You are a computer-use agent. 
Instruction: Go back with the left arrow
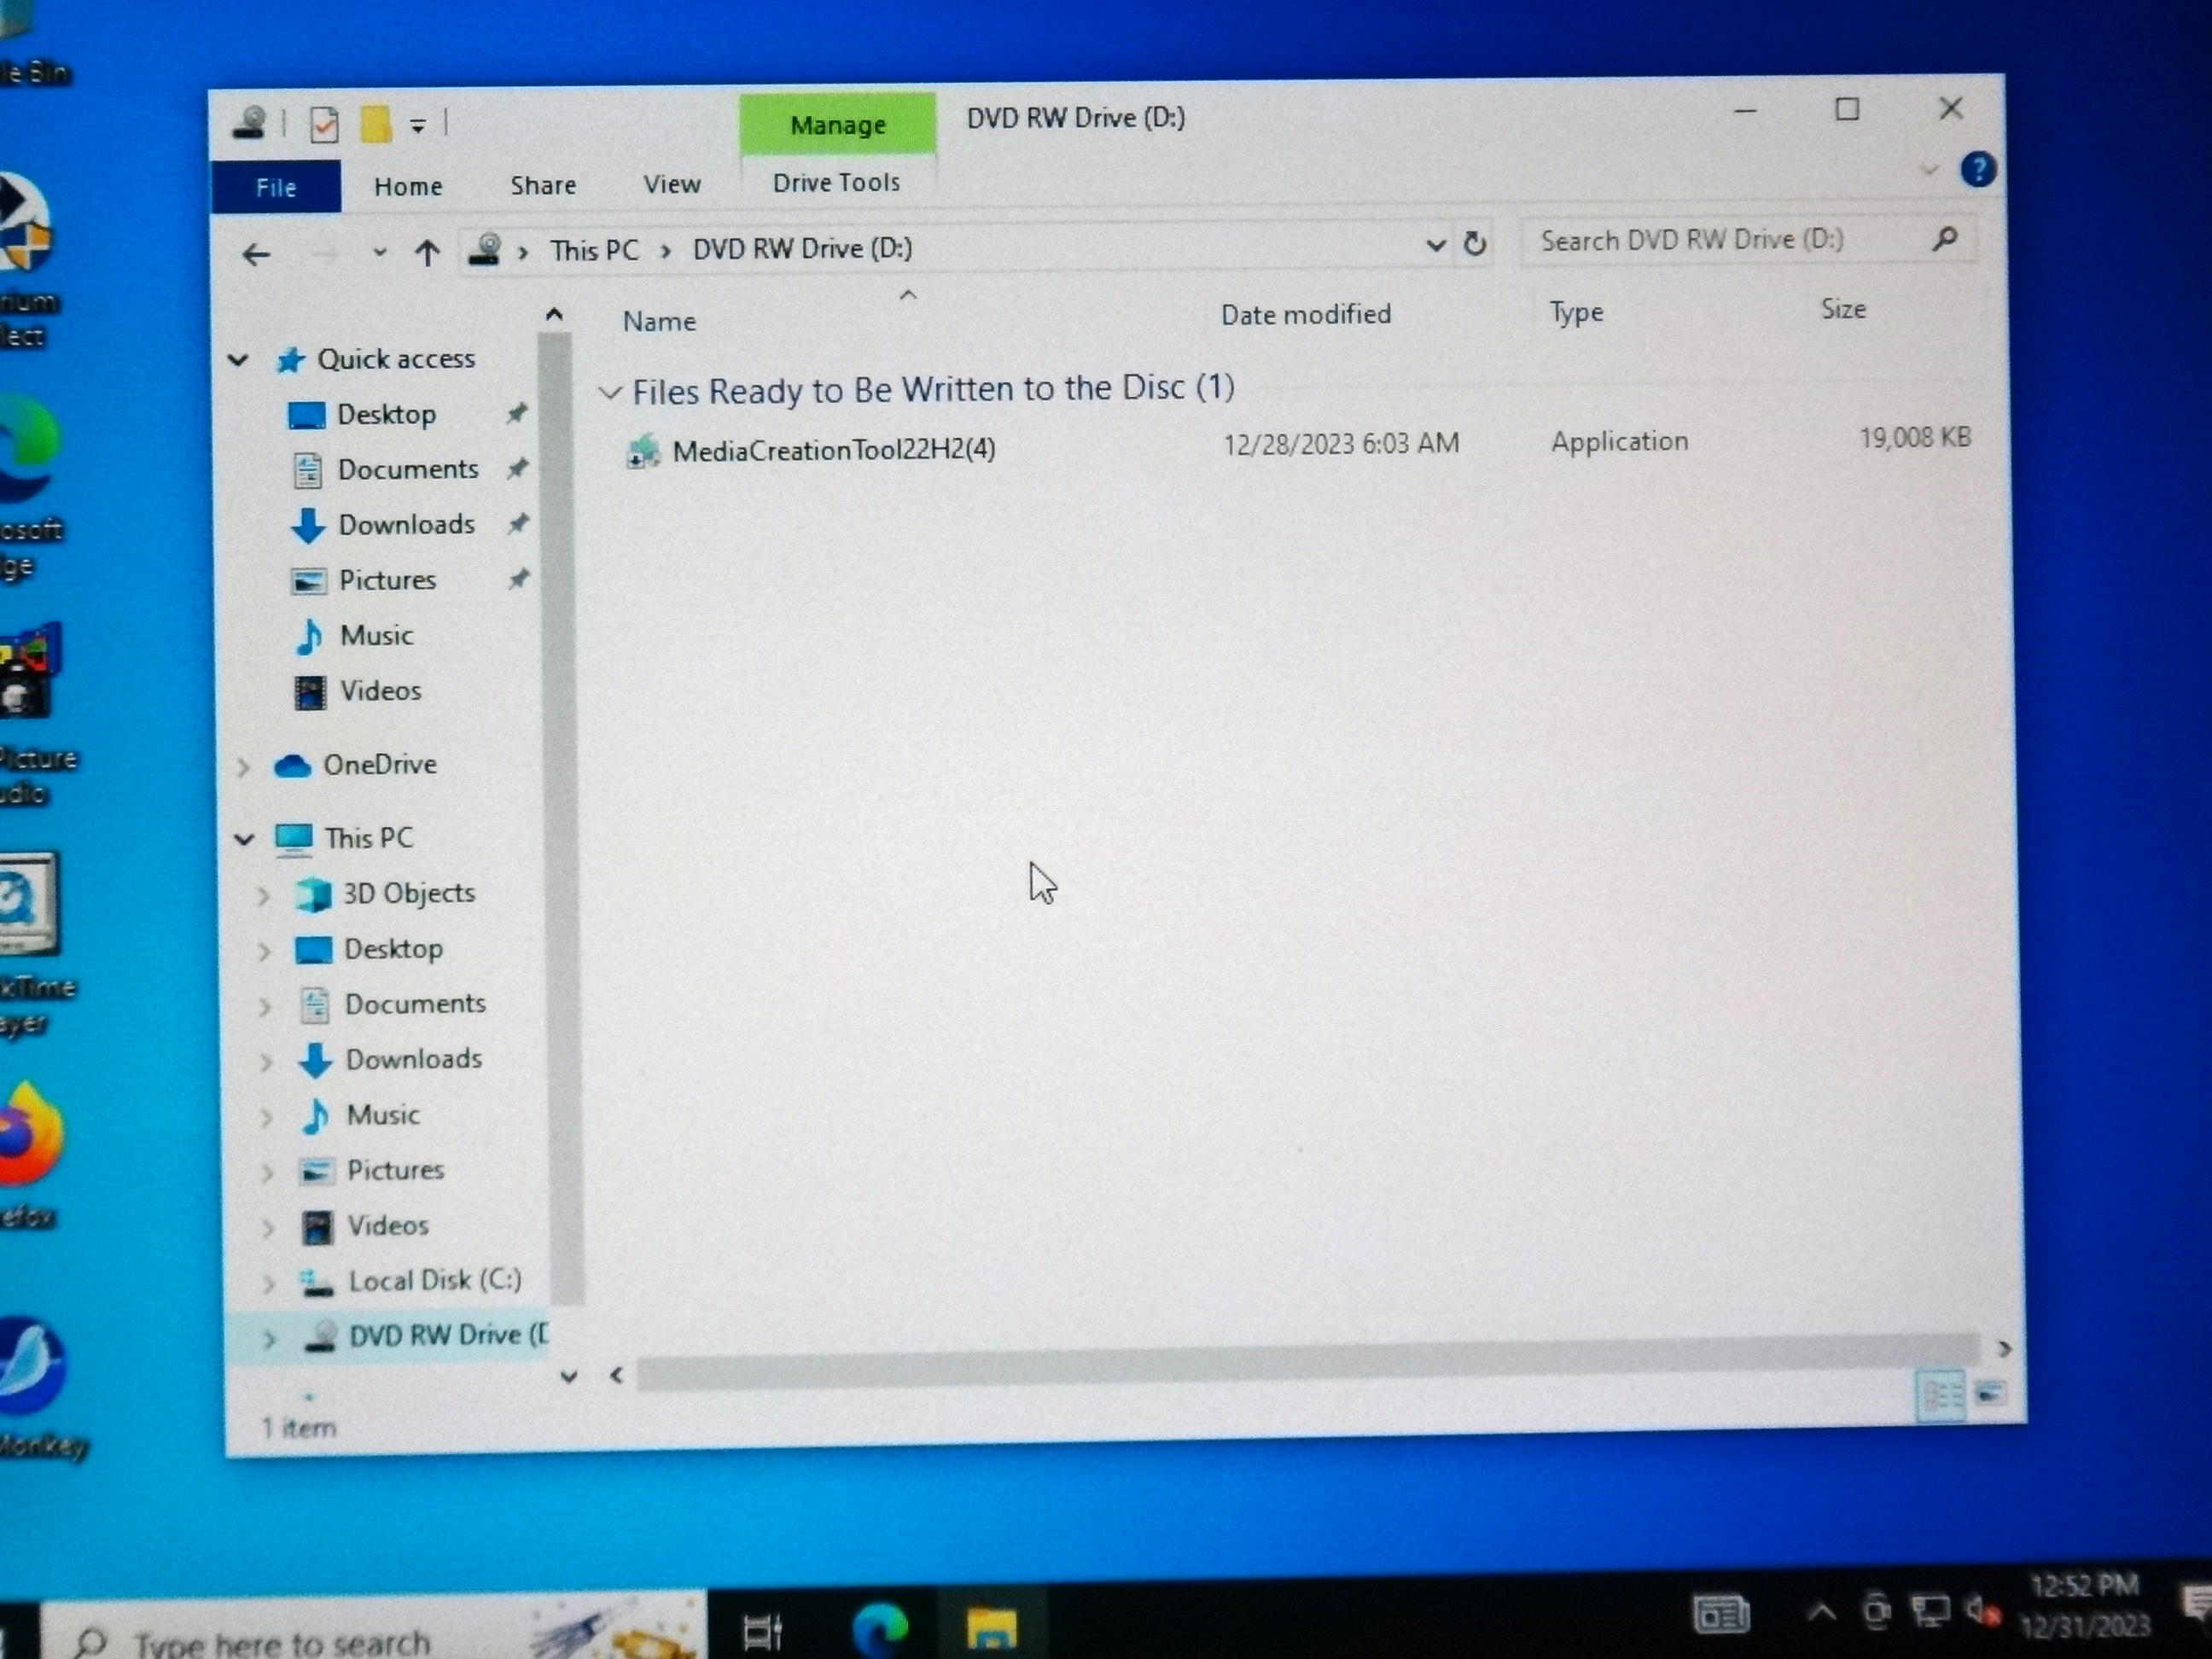(x=256, y=254)
